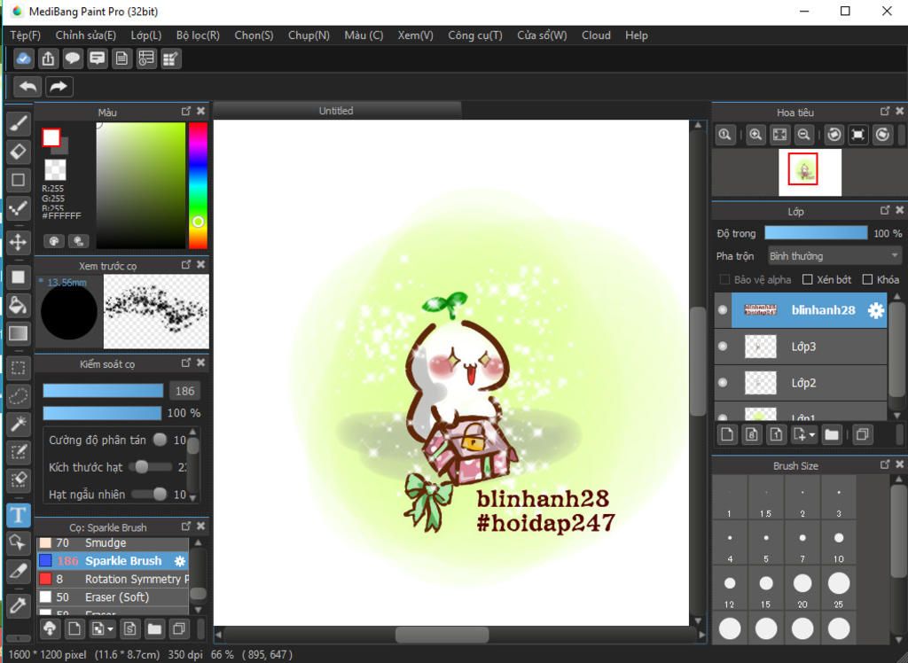
Task: Undock the Brush Size panel
Action: pos(885,464)
